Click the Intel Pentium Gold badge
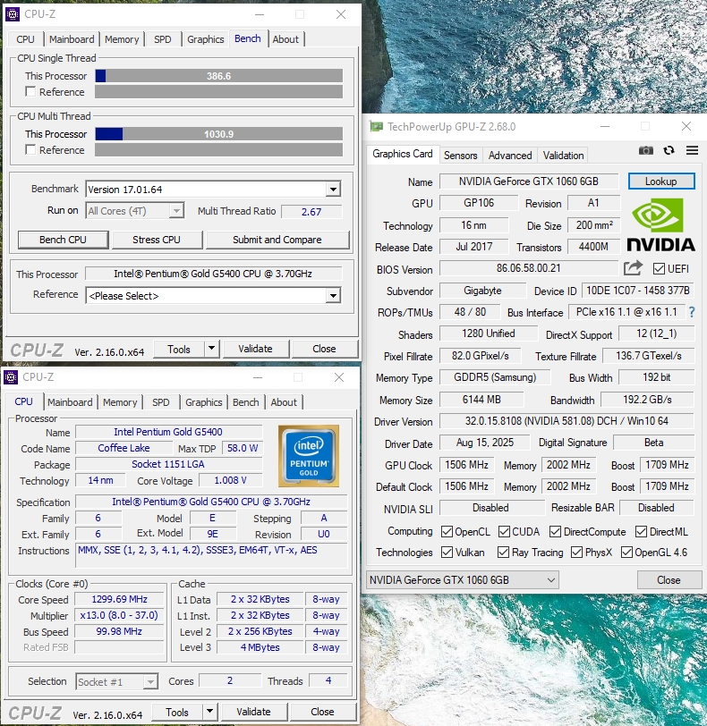Screen dimensions: 707x726 [x=309, y=456]
